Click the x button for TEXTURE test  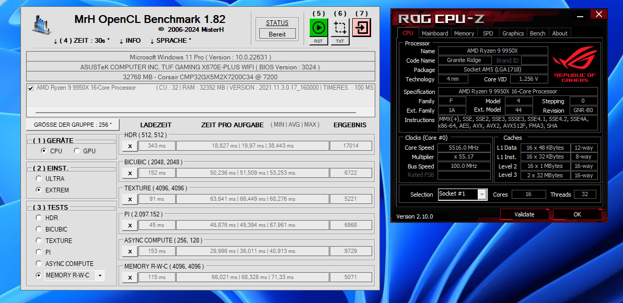(x=130, y=199)
